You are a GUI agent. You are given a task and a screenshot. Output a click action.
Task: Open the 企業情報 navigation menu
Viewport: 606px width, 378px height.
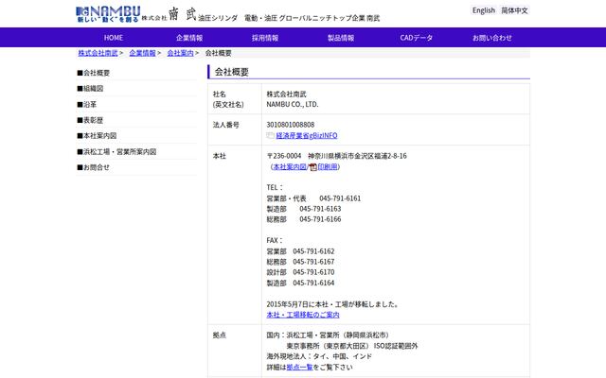point(189,38)
